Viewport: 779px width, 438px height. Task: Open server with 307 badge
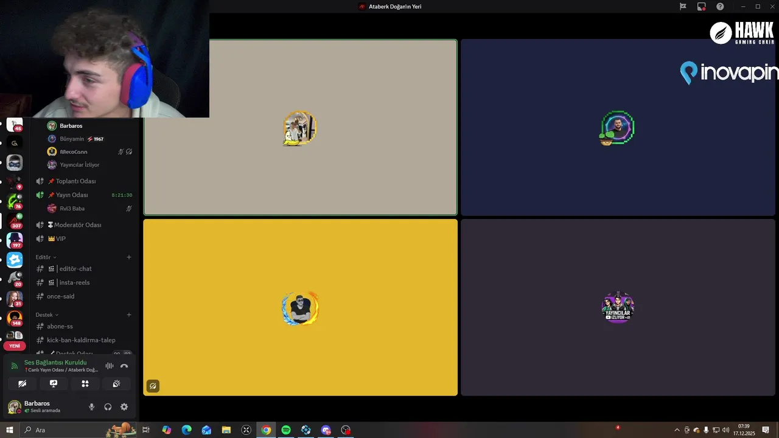tap(15, 221)
